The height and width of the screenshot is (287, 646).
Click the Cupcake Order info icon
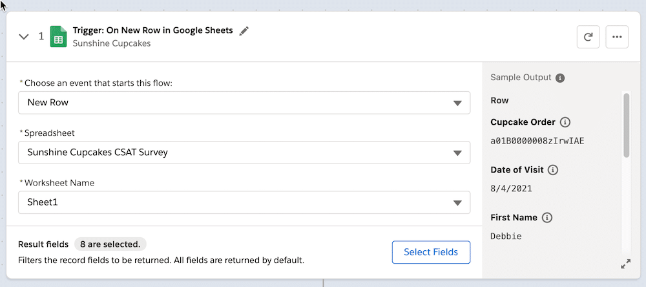click(x=565, y=122)
